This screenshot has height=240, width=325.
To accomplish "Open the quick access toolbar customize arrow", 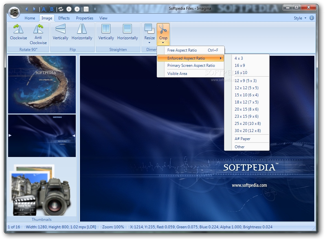I will tap(95, 9).
